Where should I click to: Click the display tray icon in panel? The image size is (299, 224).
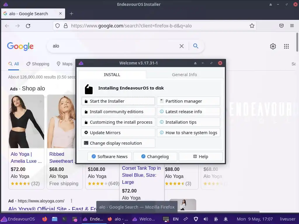166,219
